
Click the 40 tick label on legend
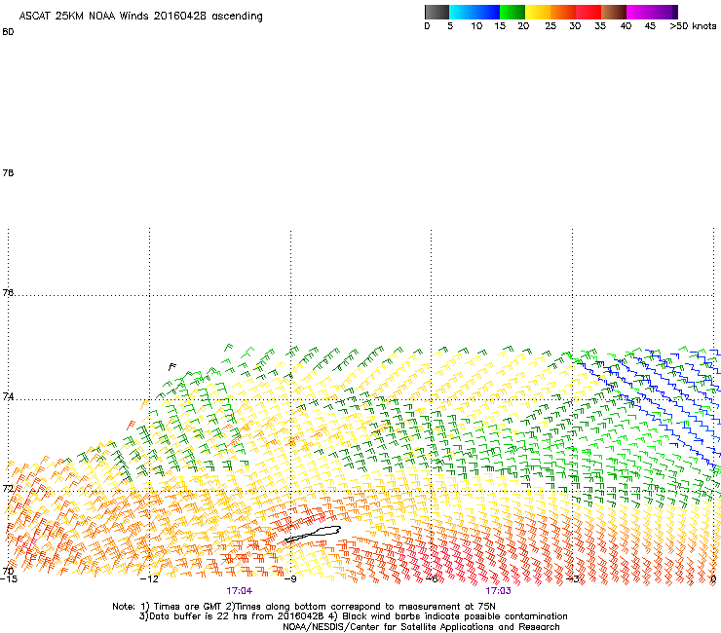point(626,26)
